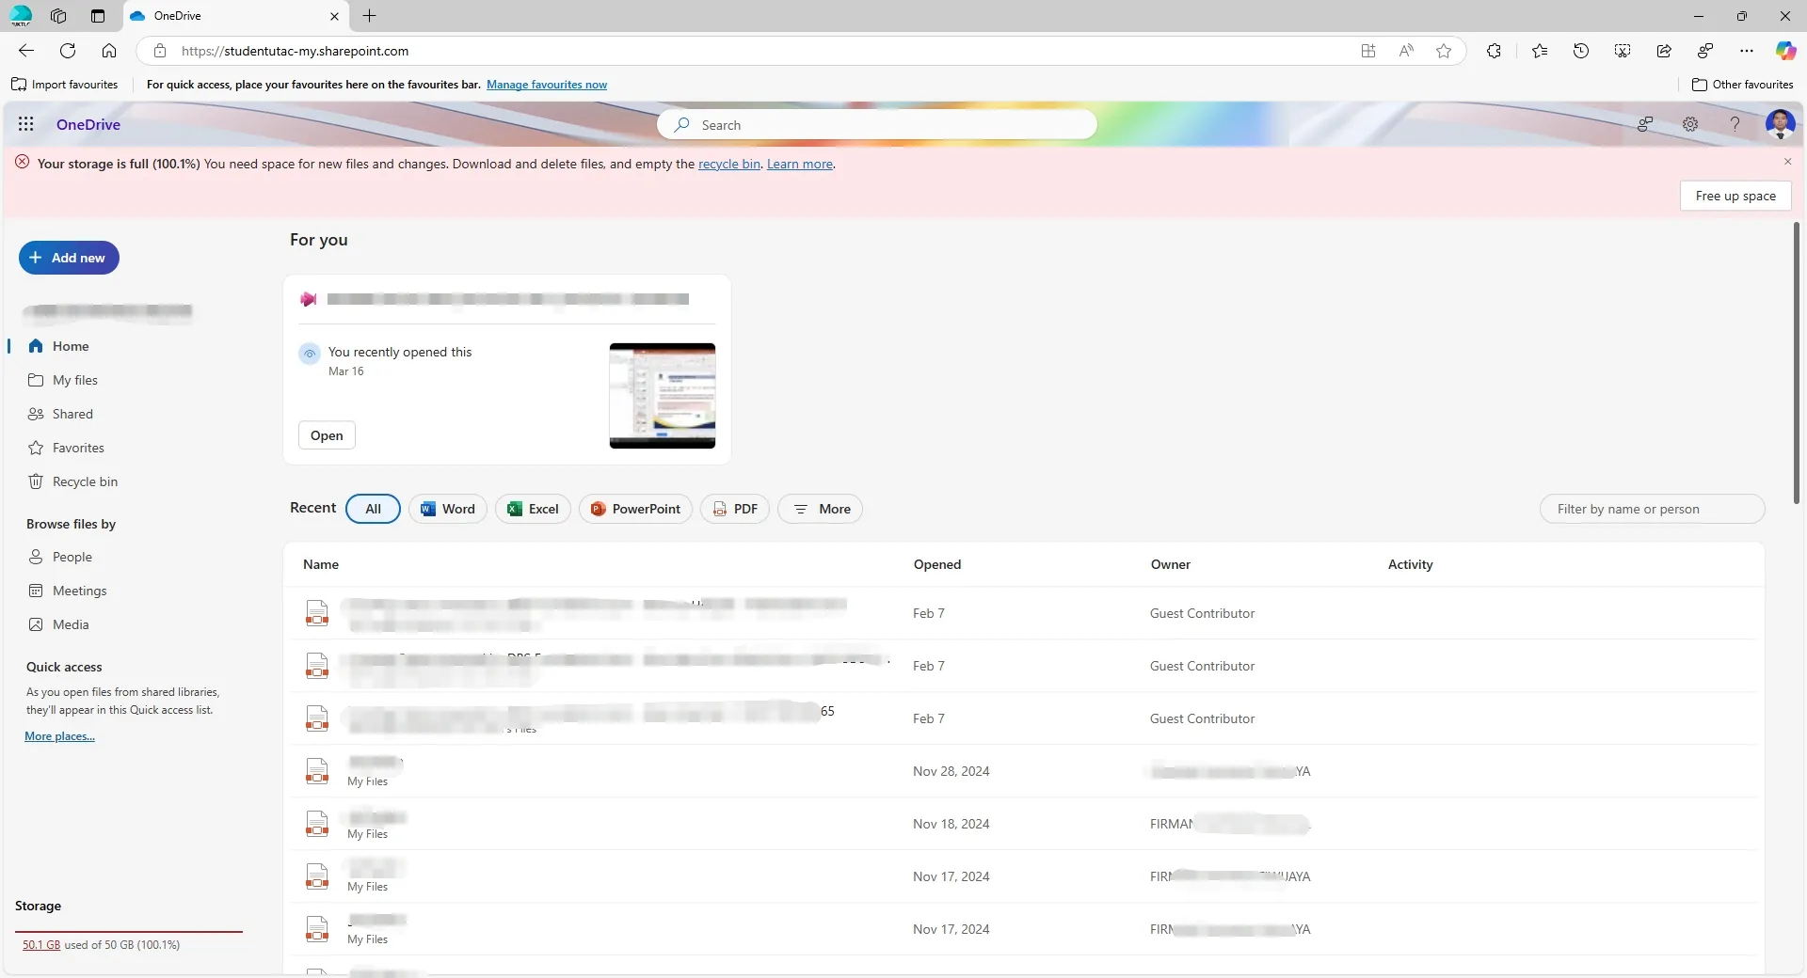The image size is (1807, 978).
Task: Select the All filter for Recent
Action: 373,509
